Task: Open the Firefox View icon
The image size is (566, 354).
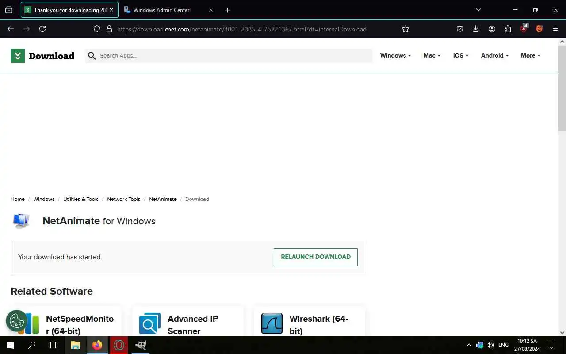Action: pos(9,10)
